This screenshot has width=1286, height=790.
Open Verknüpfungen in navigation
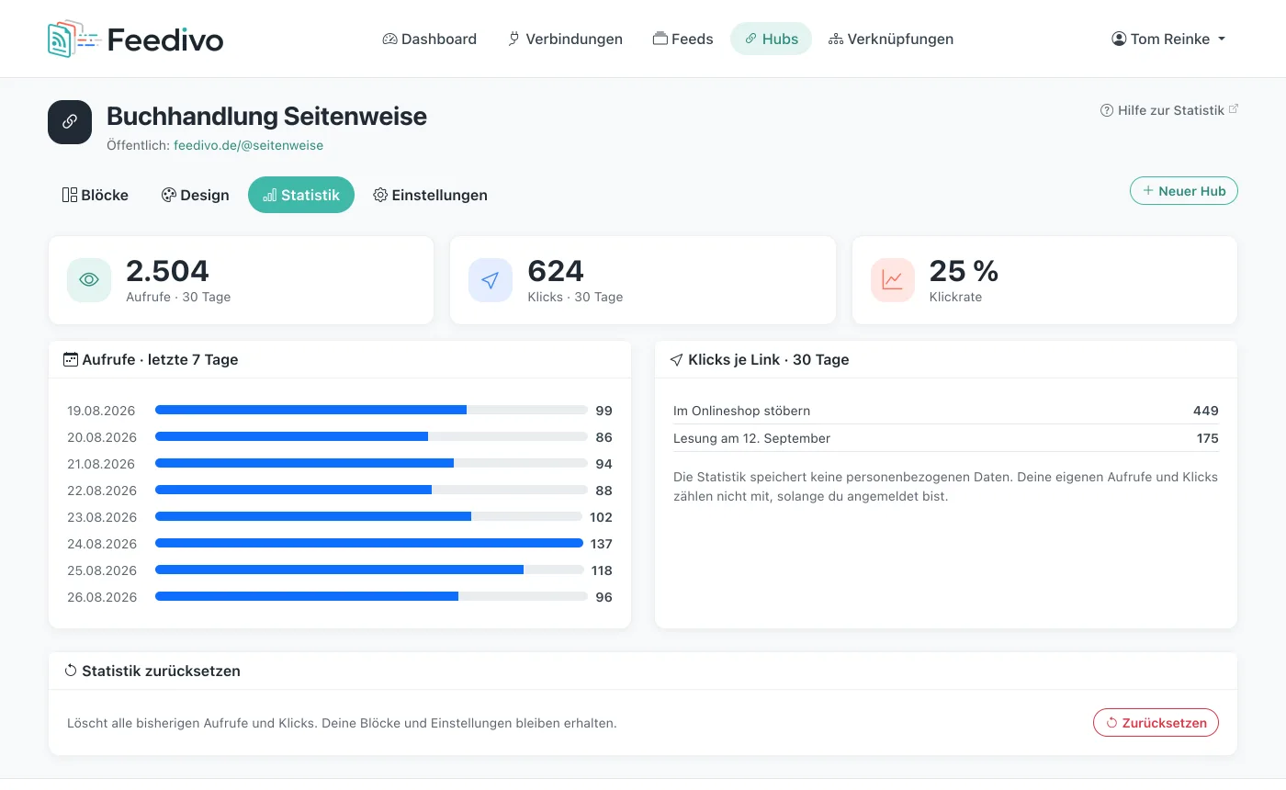tap(891, 39)
